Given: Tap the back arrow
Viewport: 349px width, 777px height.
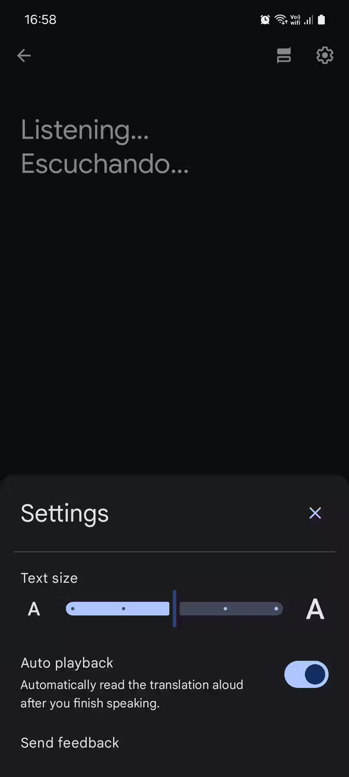Looking at the screenshot, I should [x=24, y=55].
